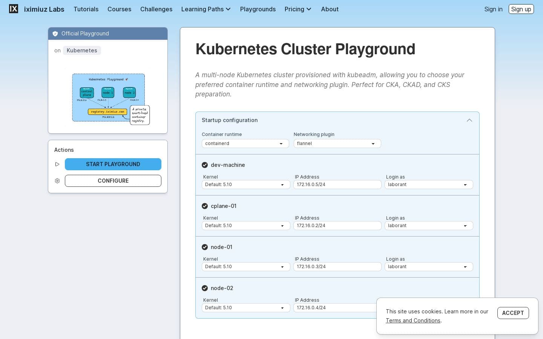Open dev-machine Kernel dropdown
Viewport: 543px width, 339px height.
click(x=246, y=185)
